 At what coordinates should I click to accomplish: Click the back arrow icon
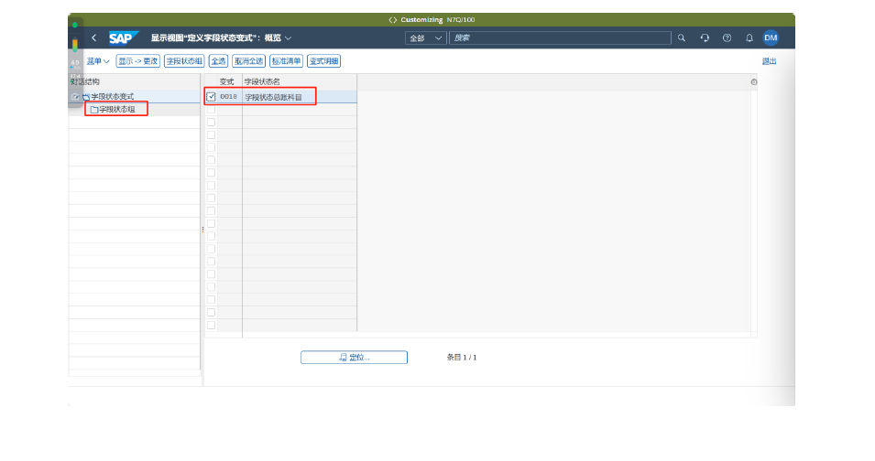coord(93,38)
